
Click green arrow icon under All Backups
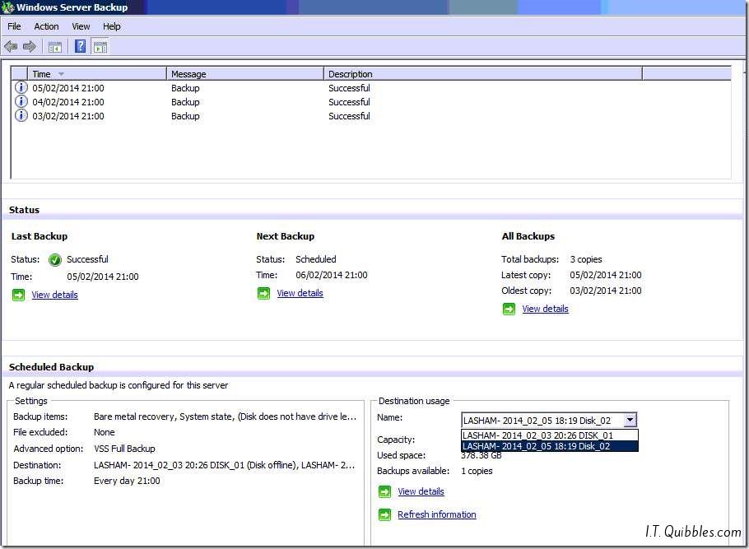click(509, 309)
